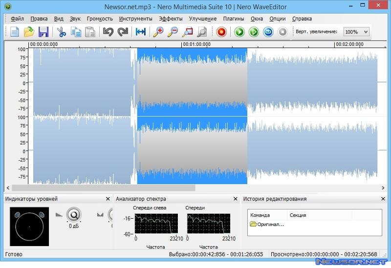
Task: Toggle the blue loop playback button
Action: coord(268,32)
